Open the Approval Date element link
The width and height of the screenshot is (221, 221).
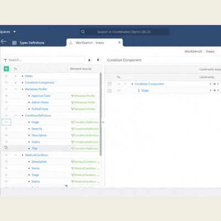[x=41, y=96]
